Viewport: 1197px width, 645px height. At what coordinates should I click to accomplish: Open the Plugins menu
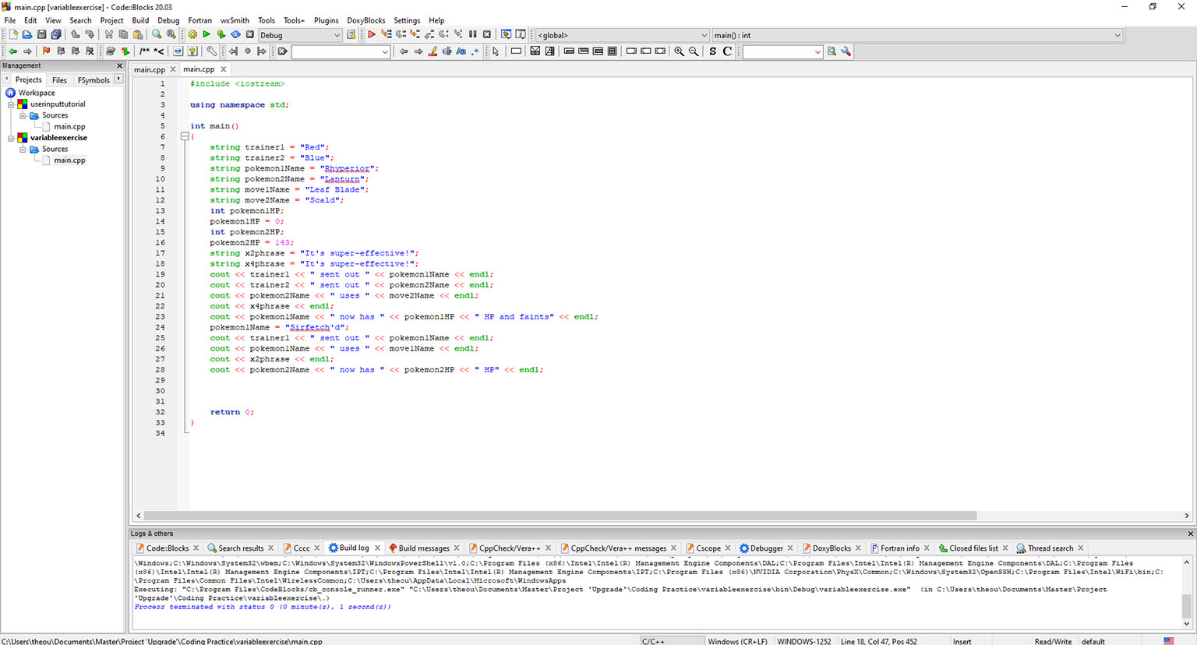tap(326, 20)
